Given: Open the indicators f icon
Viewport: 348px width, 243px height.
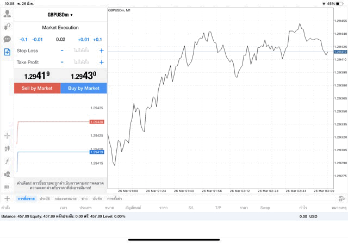Looking at the screenshot, I should point(7,161).
